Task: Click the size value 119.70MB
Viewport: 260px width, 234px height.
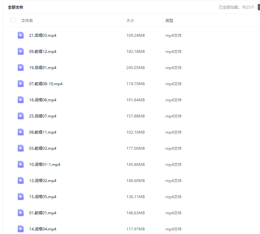Action: click(x=135, y=84)
